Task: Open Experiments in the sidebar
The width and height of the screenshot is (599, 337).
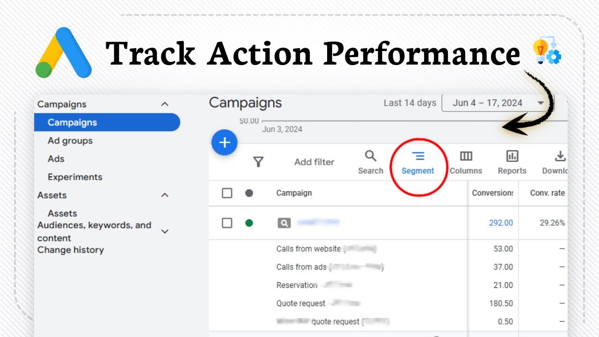Action: (x=75, y=177)
